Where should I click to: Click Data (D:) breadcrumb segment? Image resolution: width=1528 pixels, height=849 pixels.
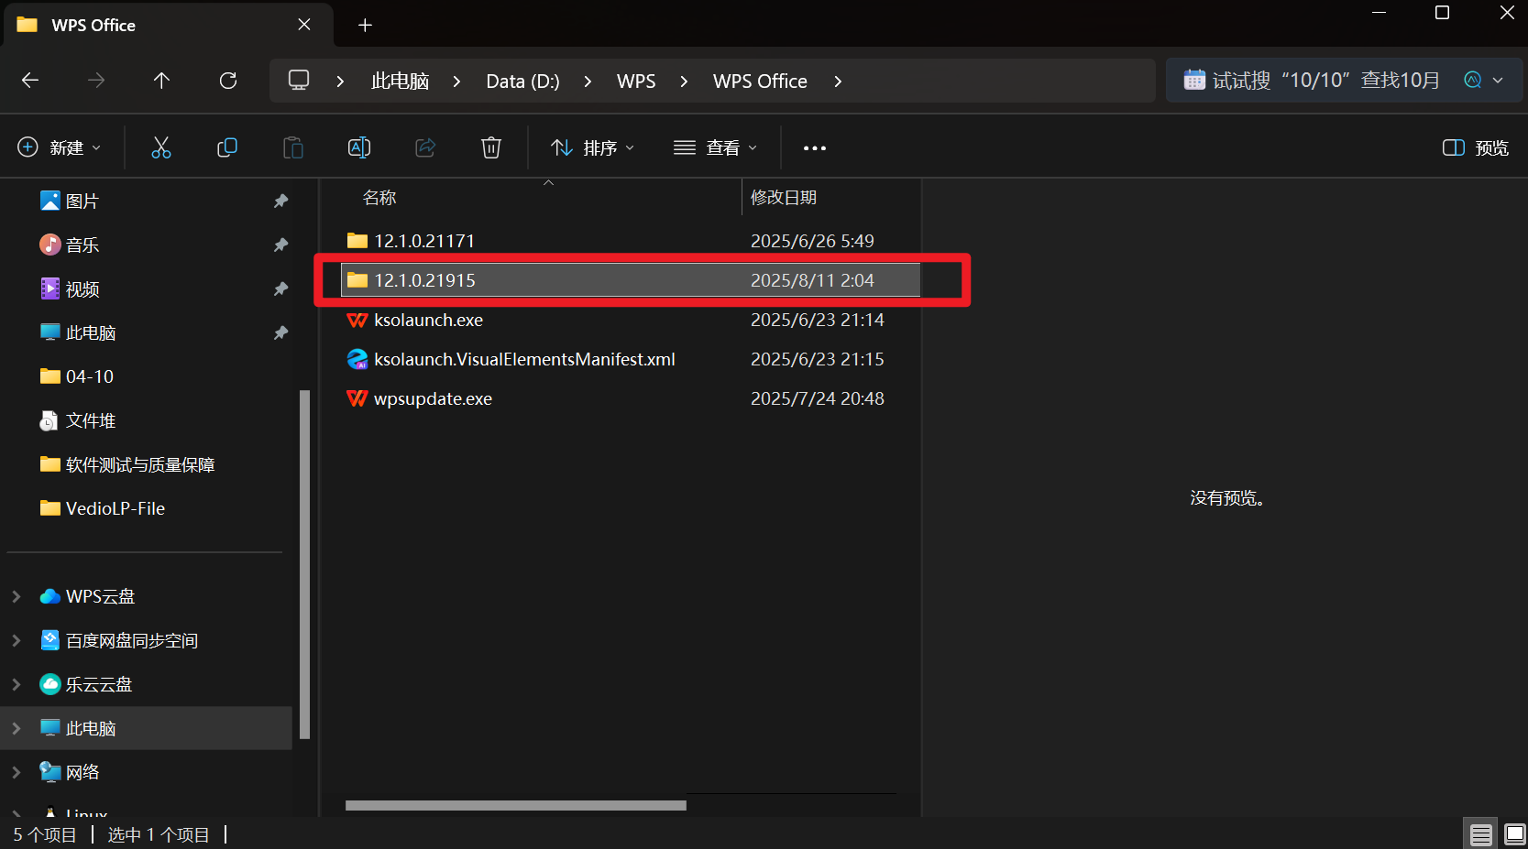[522, 81]
